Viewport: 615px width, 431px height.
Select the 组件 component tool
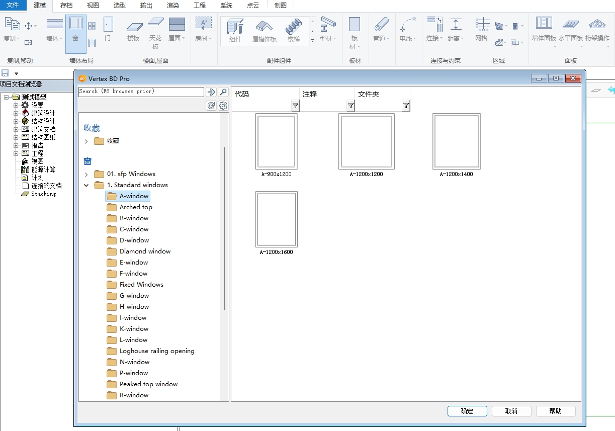click(235, 30)
